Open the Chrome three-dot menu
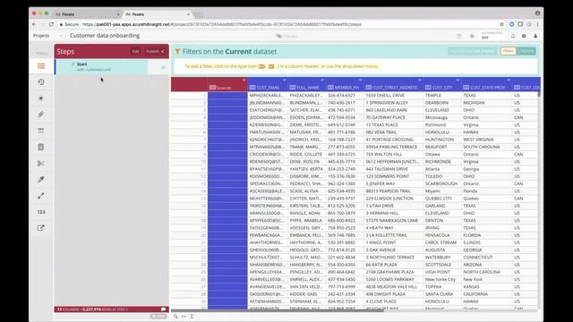The image size is (573, 322). click(537, 24)
